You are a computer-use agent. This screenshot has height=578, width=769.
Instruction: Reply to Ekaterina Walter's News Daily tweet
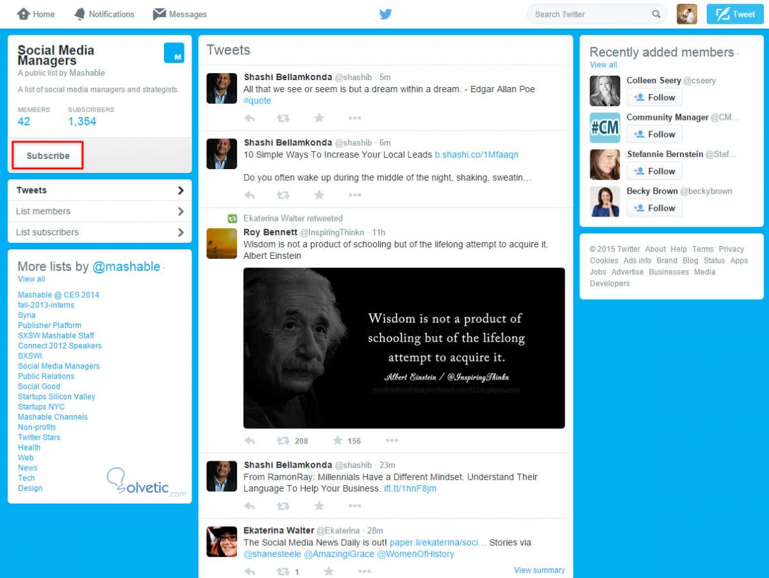[250, 572]
